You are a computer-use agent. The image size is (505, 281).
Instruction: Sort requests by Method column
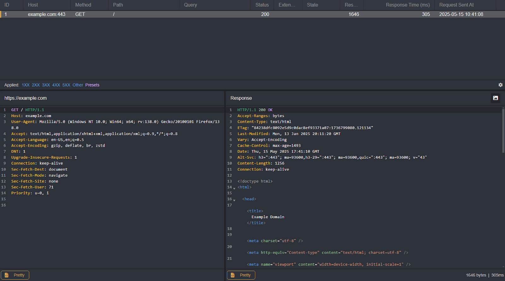click(x=83, y=5)
